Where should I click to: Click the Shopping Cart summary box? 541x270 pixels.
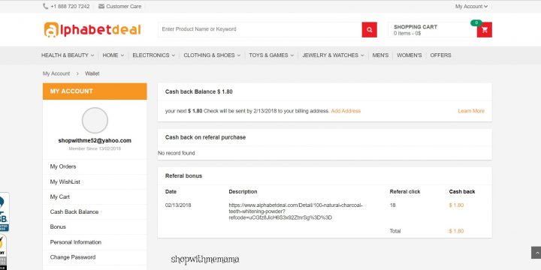pos(432,29)
